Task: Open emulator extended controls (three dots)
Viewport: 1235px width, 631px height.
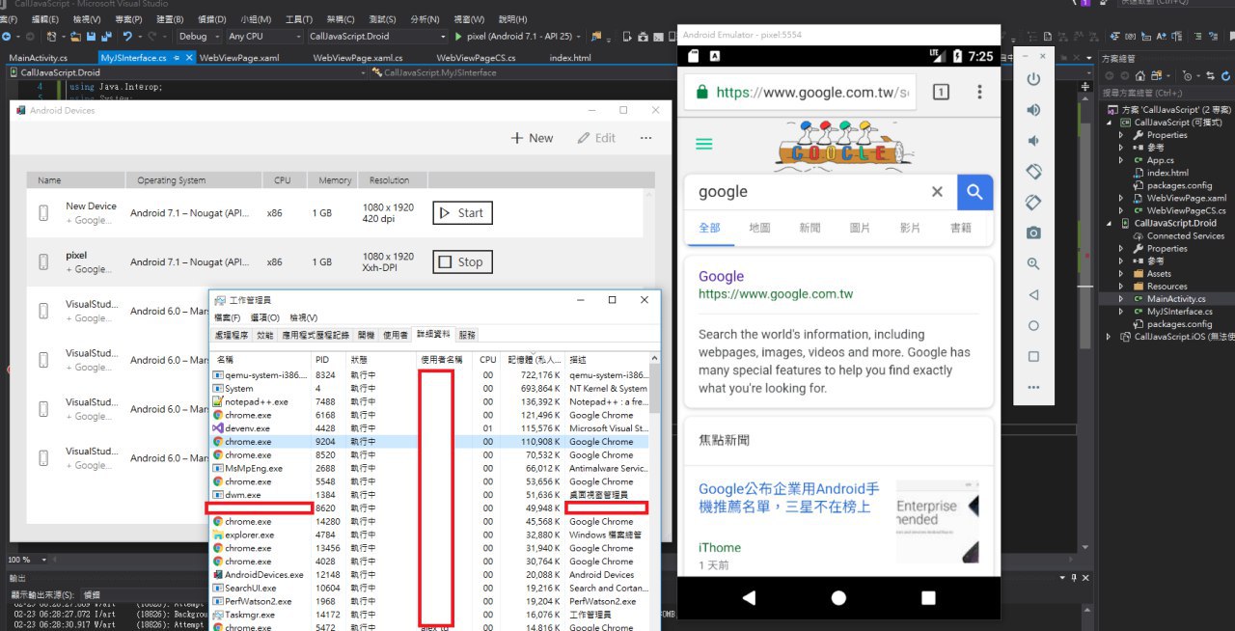Action: tap(1033, 387)
